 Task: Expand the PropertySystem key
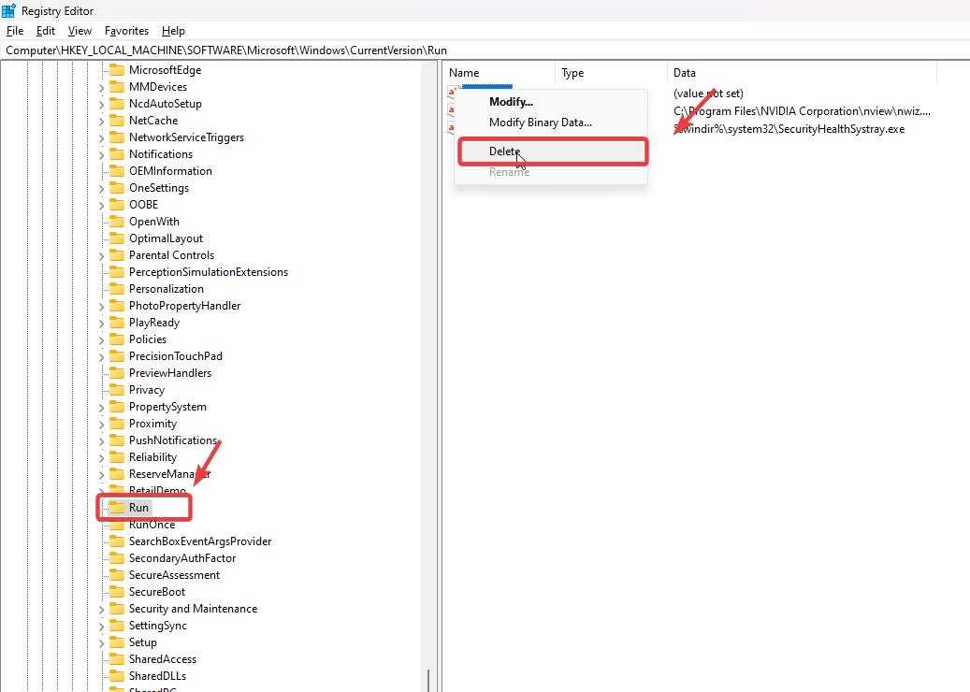[101, 408]
